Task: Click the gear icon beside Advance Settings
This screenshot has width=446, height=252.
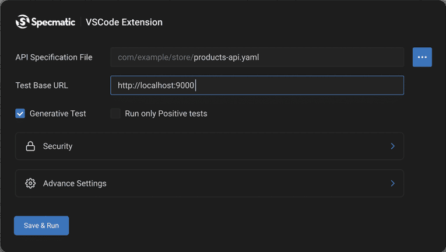Action: (x=30, y=183)
